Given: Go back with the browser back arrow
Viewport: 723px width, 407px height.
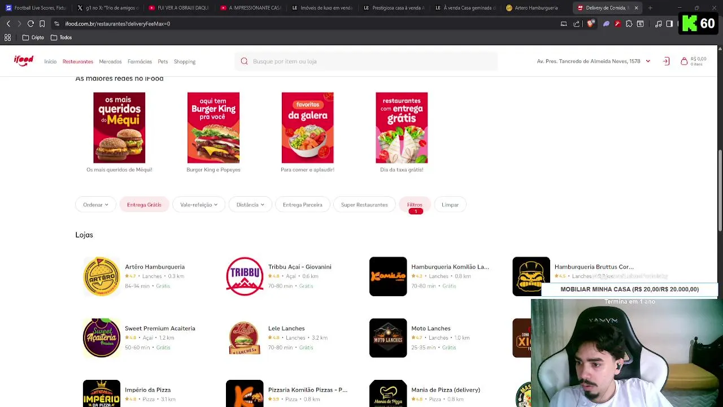Looking at the screenshot, I should click(x=8, y=24).
